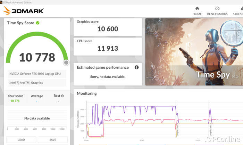The width and height of the screenshot is (243, 145).
Task: Click the info icon next to Best
Action: pyautogui.click(x=62, y=96)
